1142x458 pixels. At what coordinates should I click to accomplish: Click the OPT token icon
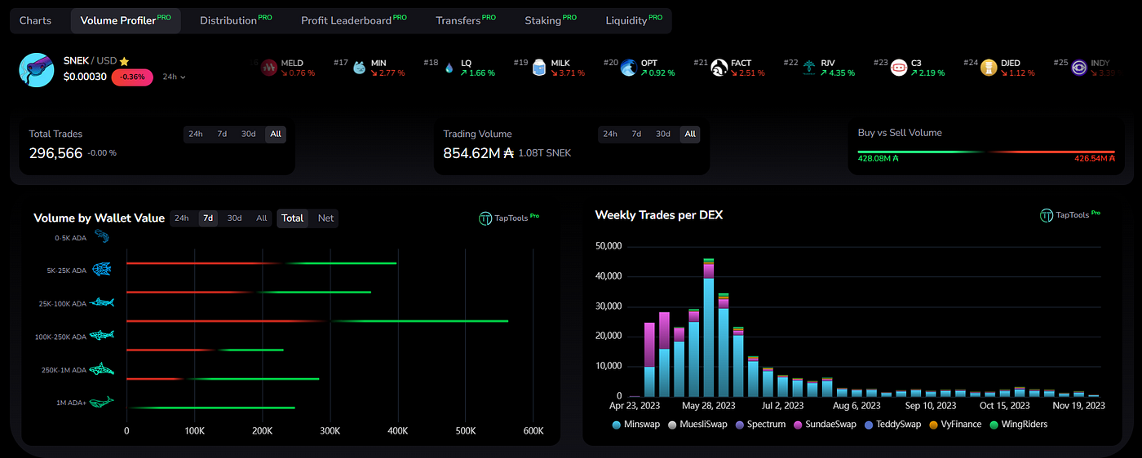tap(628, 68)
